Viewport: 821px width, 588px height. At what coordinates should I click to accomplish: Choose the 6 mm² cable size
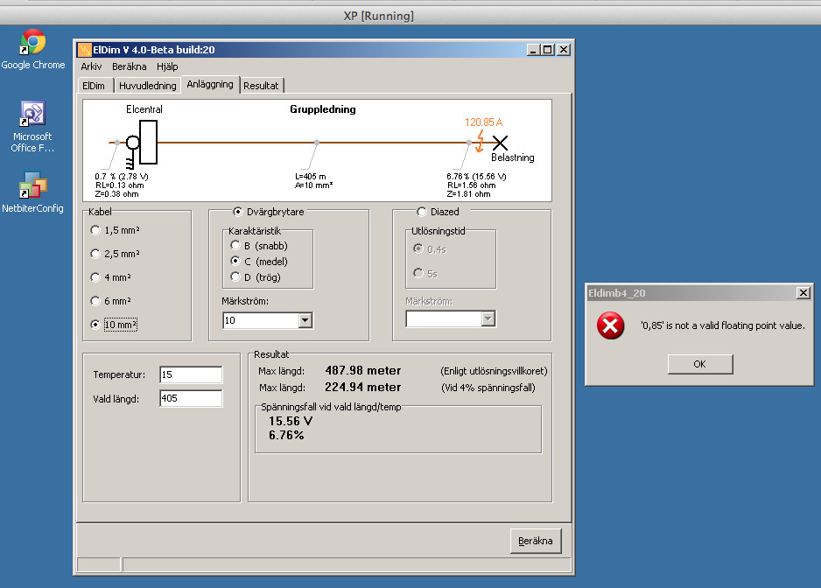pos(95,301)
